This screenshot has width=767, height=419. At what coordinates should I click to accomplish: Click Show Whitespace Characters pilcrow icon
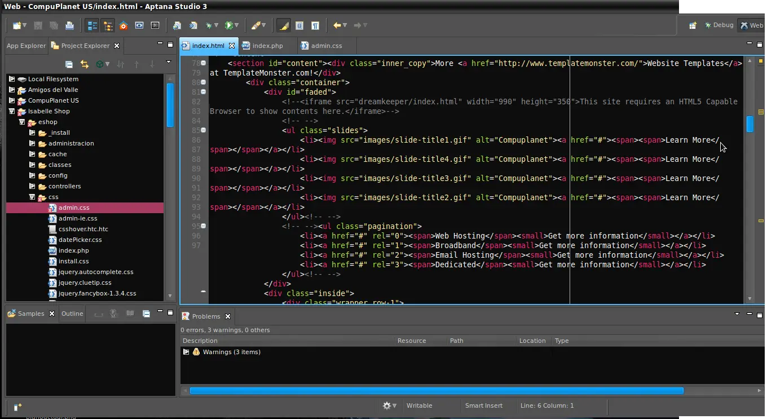(x=315, y=25)
